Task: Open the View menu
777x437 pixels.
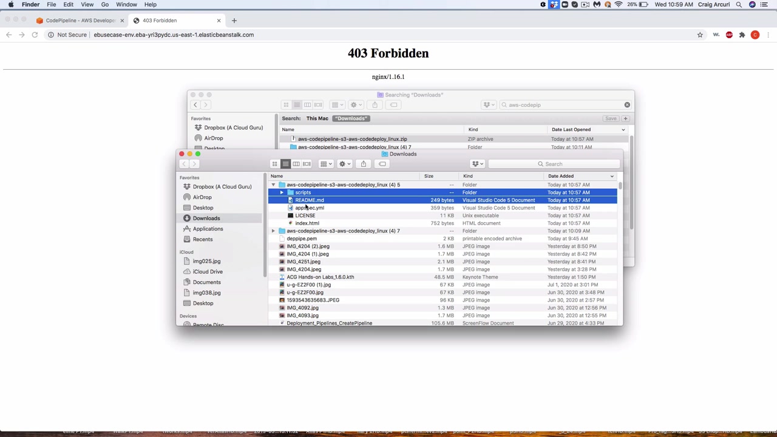Action: [87, 4]
